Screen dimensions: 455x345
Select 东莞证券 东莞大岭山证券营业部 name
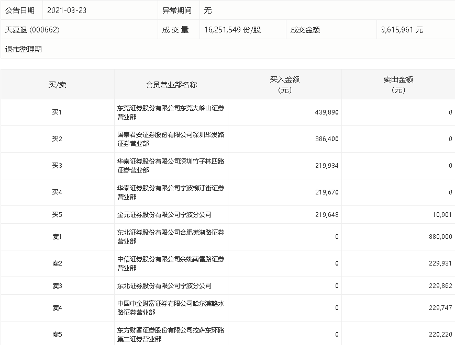click(171, 112)
